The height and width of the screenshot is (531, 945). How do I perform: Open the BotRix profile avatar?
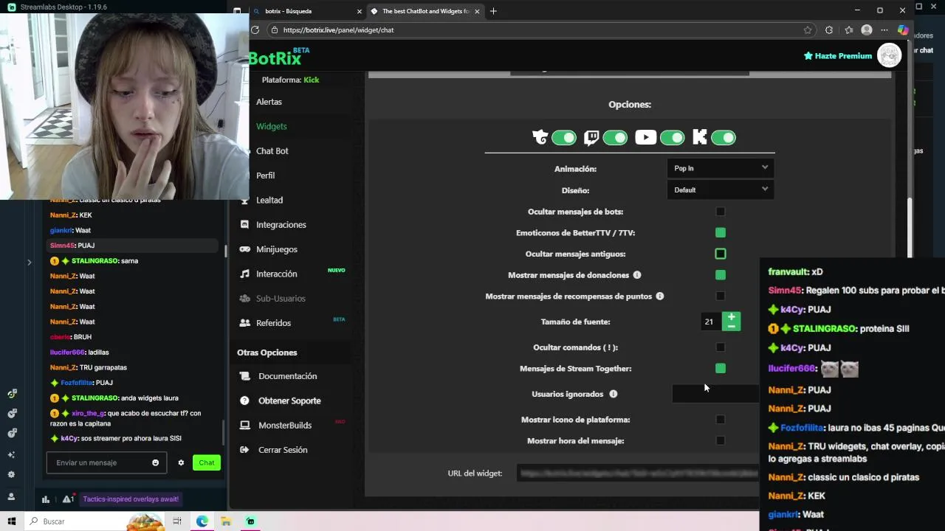889,55
